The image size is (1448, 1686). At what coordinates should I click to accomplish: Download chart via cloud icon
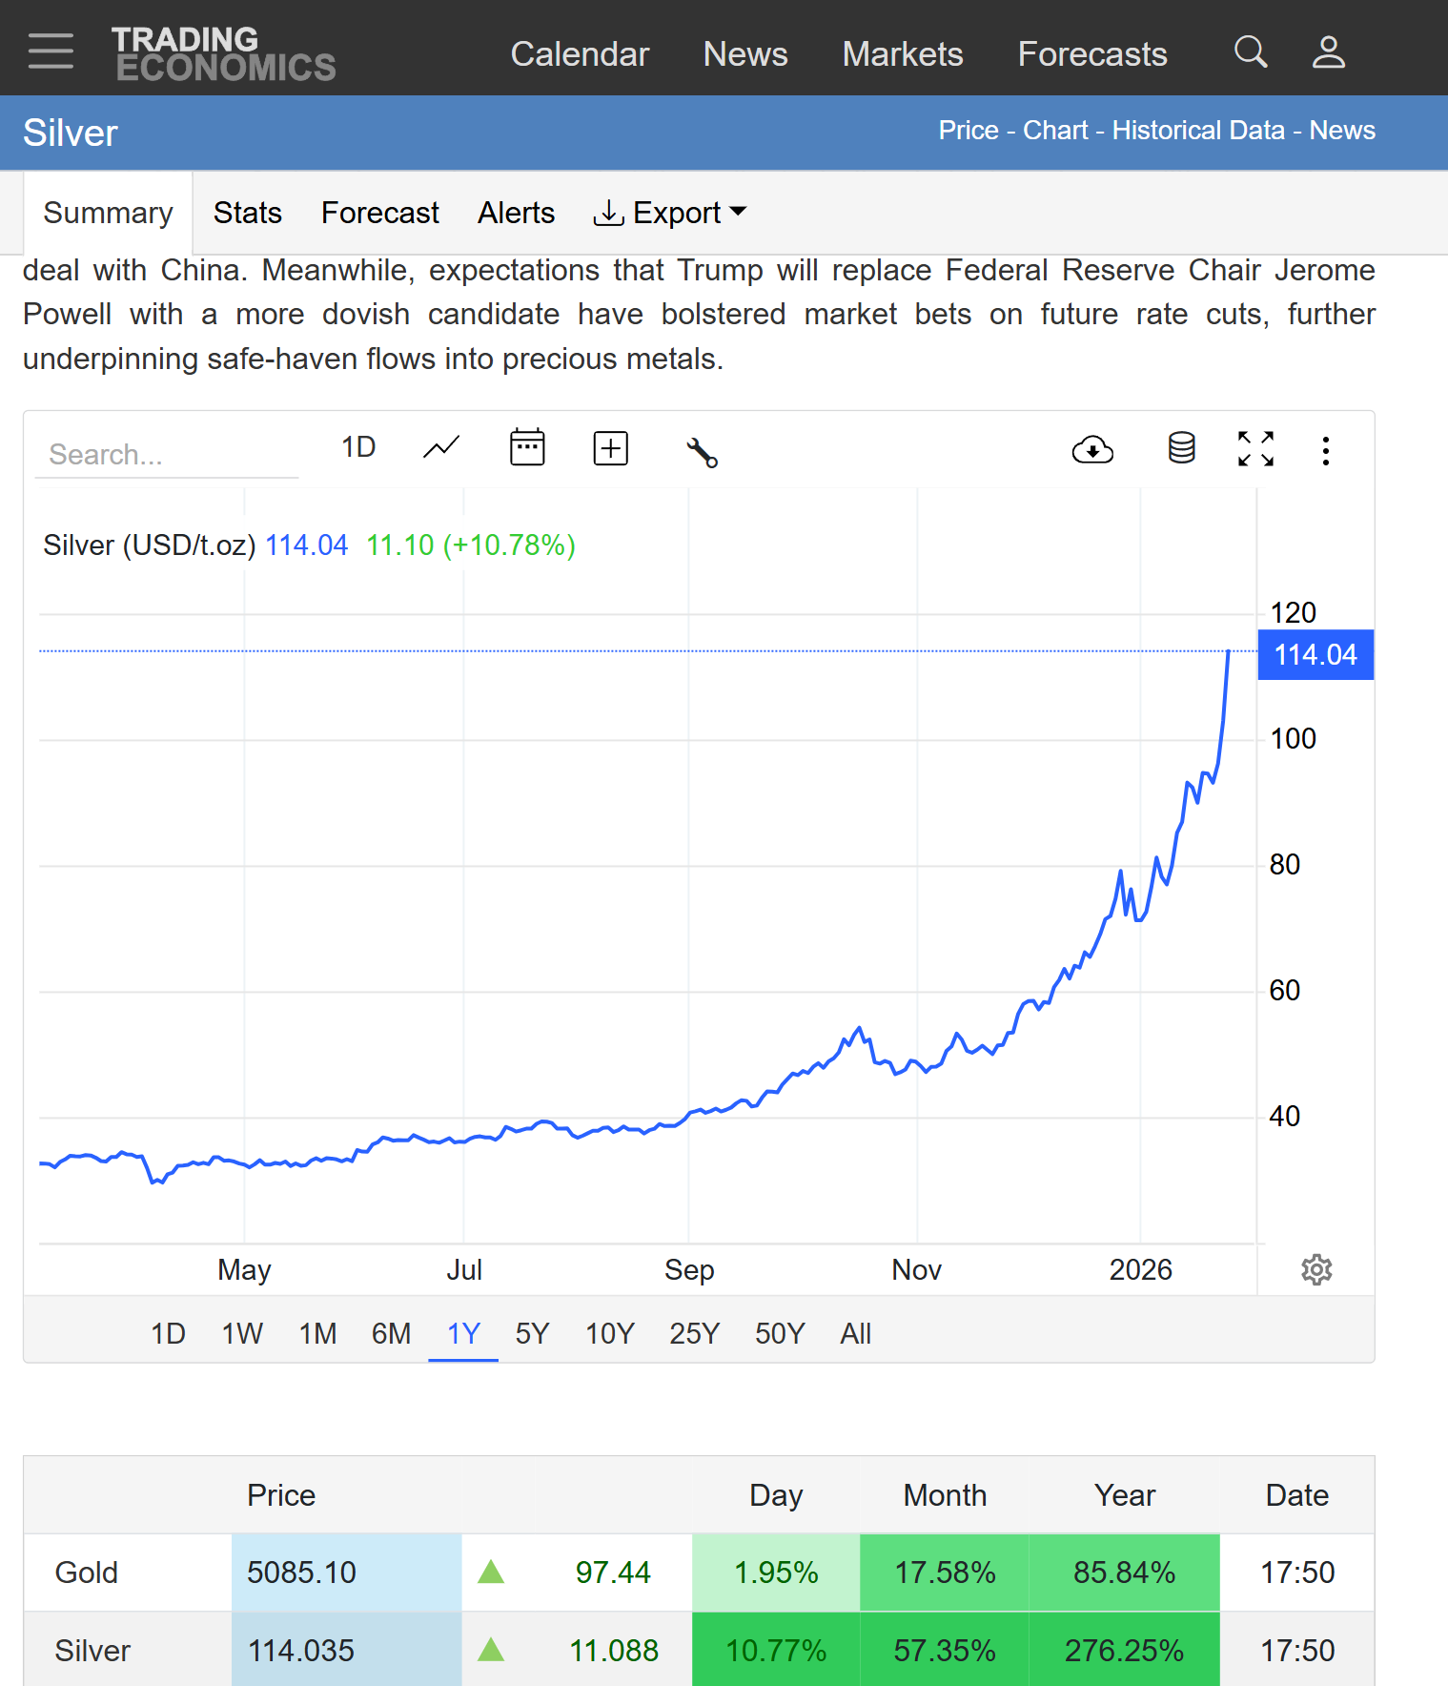tap(1092, 449)
